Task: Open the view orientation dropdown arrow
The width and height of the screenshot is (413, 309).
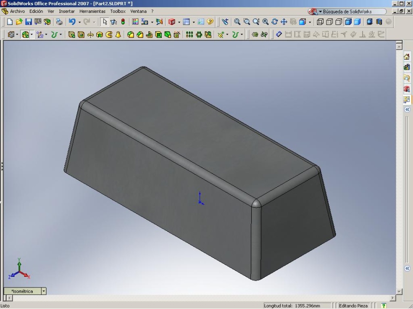Action: (310, 22)
